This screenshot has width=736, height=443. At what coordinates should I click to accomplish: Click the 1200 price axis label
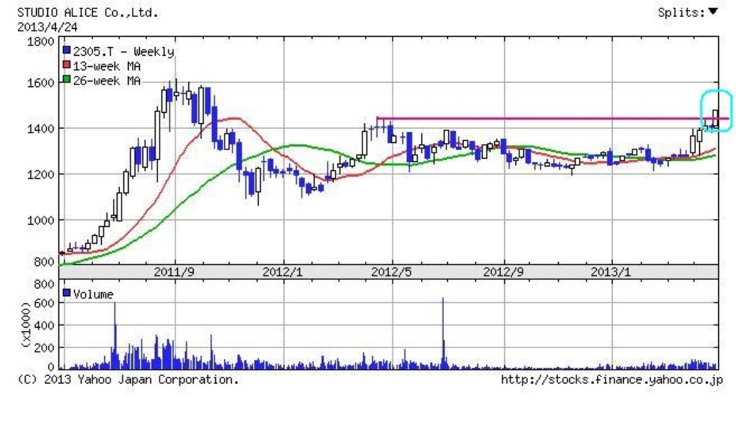(40, 175)
